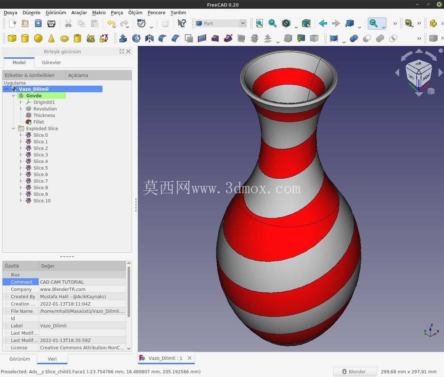
Task: Create a torus primitive
Action: click(x=65, y=38)
